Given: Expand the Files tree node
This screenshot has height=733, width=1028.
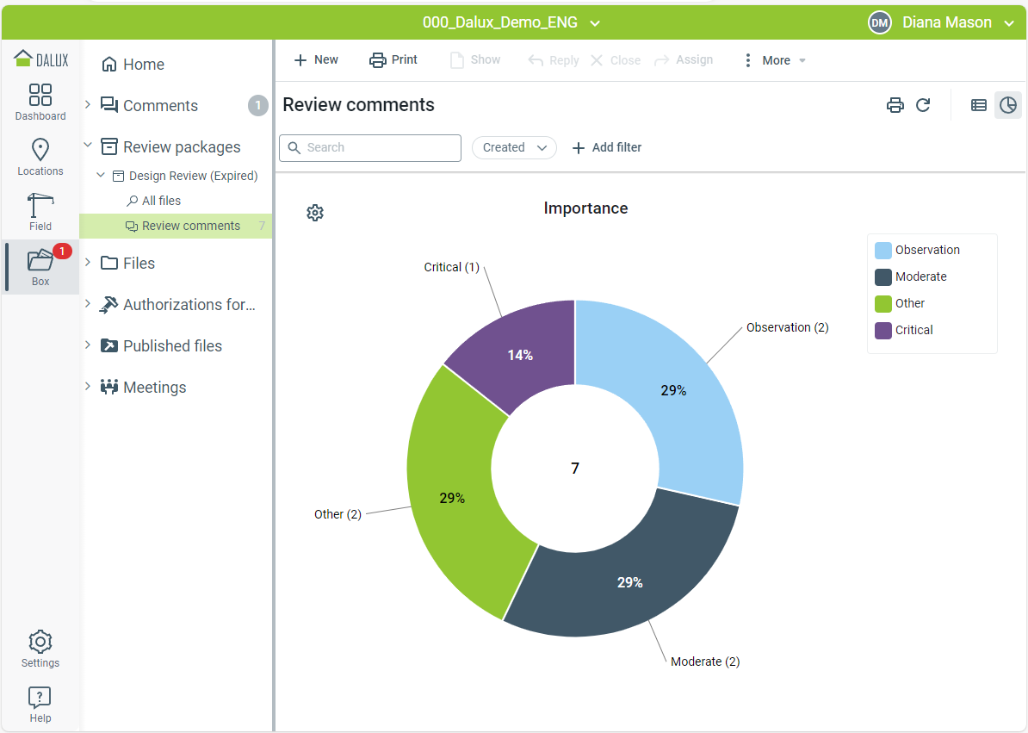Looking at the screenshot, I should click(x=88, y=263).
